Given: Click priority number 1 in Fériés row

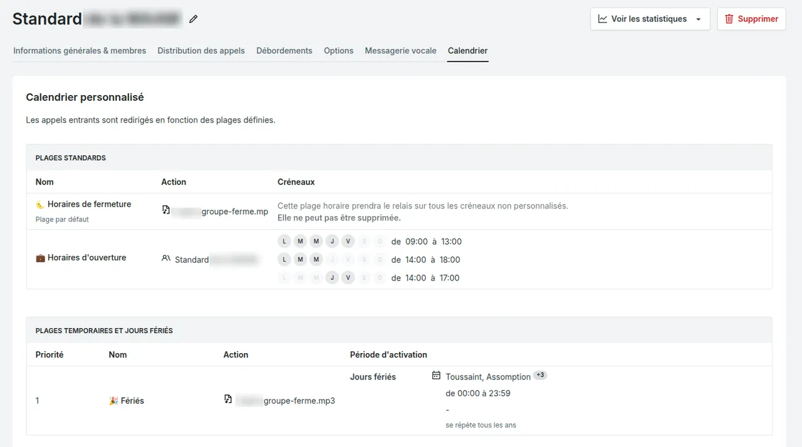Looking at the screenshot, I should point(38,401).
